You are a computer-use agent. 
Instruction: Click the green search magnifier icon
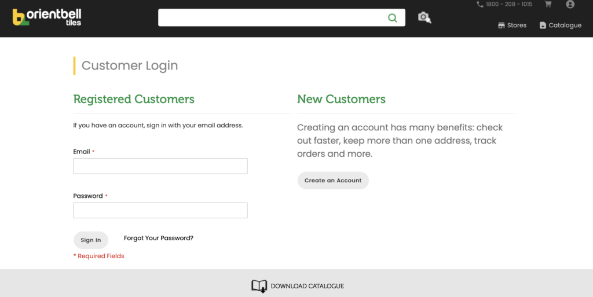(x=393, y=18)
